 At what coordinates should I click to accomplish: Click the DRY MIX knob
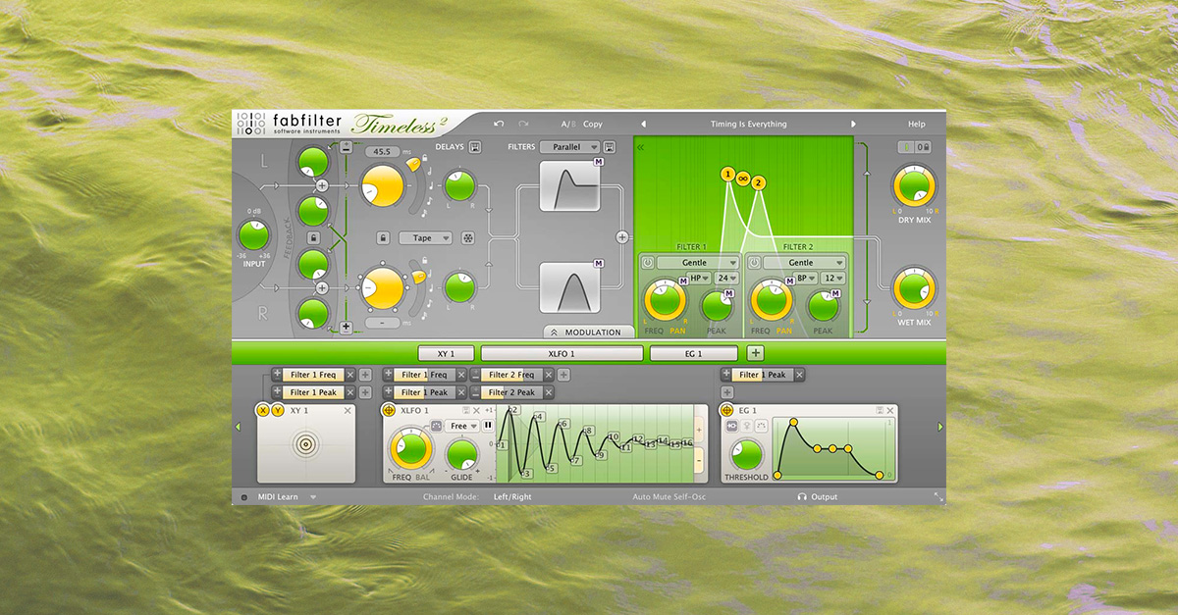(x=914, y=185)
